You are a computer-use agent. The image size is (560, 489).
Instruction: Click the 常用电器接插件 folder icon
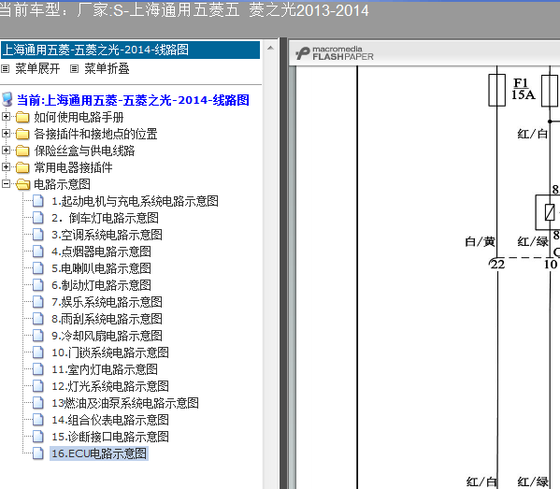(22, 167)
